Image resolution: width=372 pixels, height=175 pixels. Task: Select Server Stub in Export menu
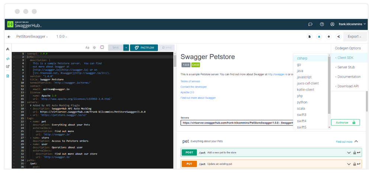349,67
